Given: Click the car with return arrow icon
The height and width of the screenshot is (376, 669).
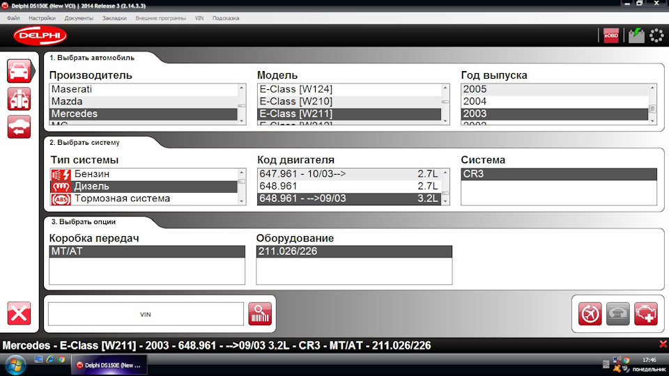Looking at the screenshot, I should point(19,127).
